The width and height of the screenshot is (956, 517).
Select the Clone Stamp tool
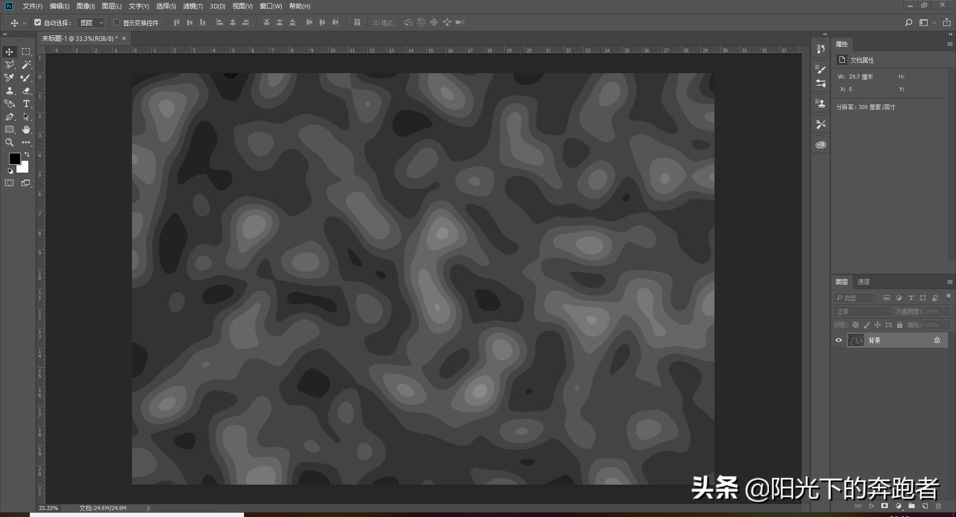[x=9, y=91]
